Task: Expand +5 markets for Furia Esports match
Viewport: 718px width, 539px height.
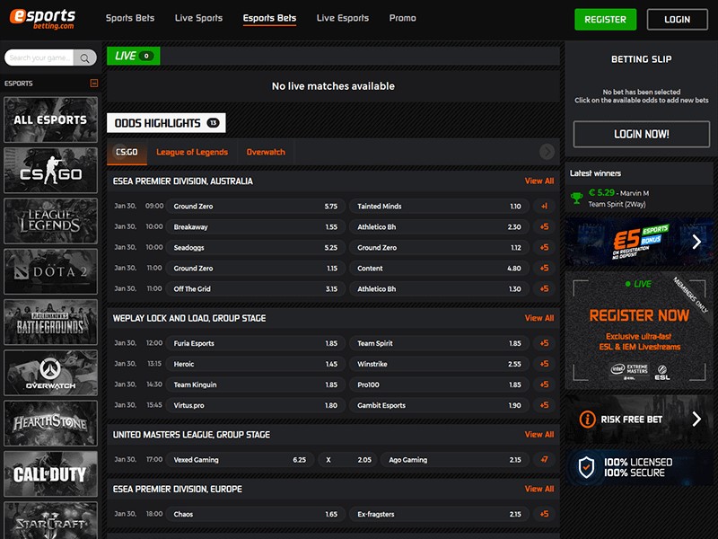Action: 544,343
